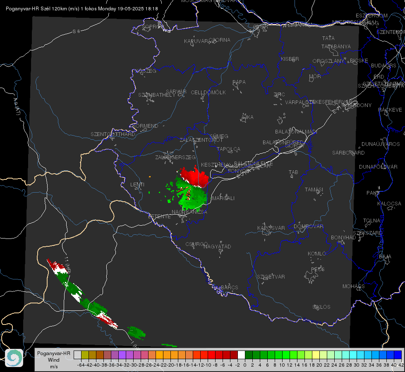Click the BONYHÁD town label
The height and width of the screenshot is (372, 405).
[343, 238]
